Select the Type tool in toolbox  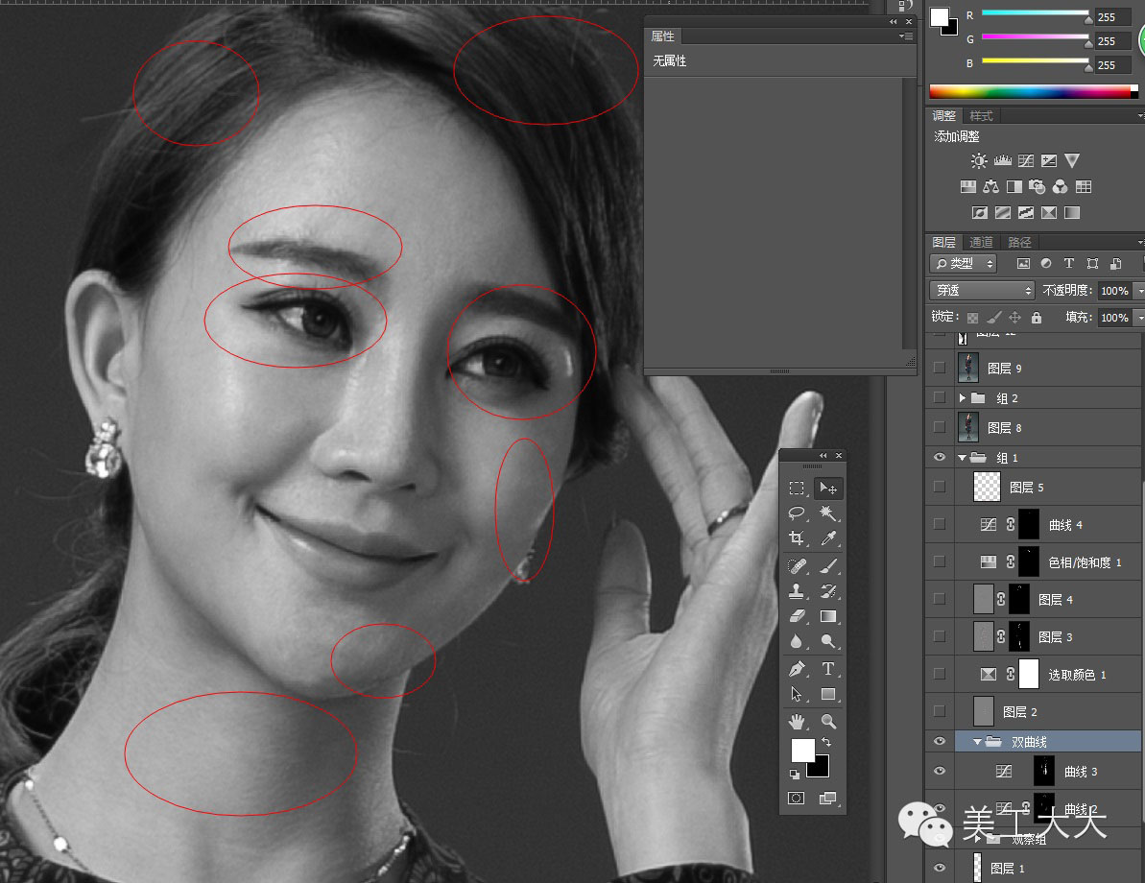coord(828,668)
